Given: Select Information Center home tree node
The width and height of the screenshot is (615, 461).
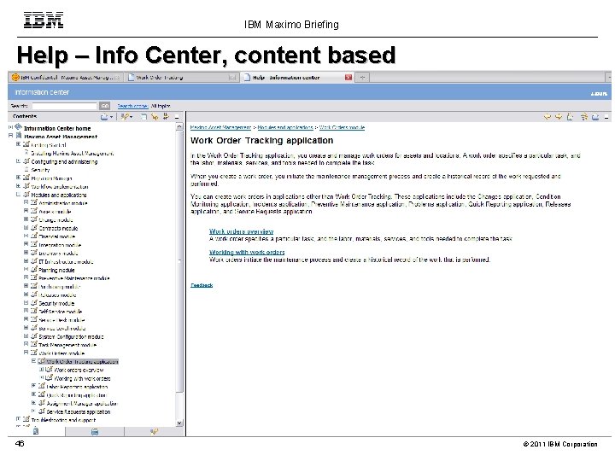Looking at the screenshot, I should click(x=57, y=129).
